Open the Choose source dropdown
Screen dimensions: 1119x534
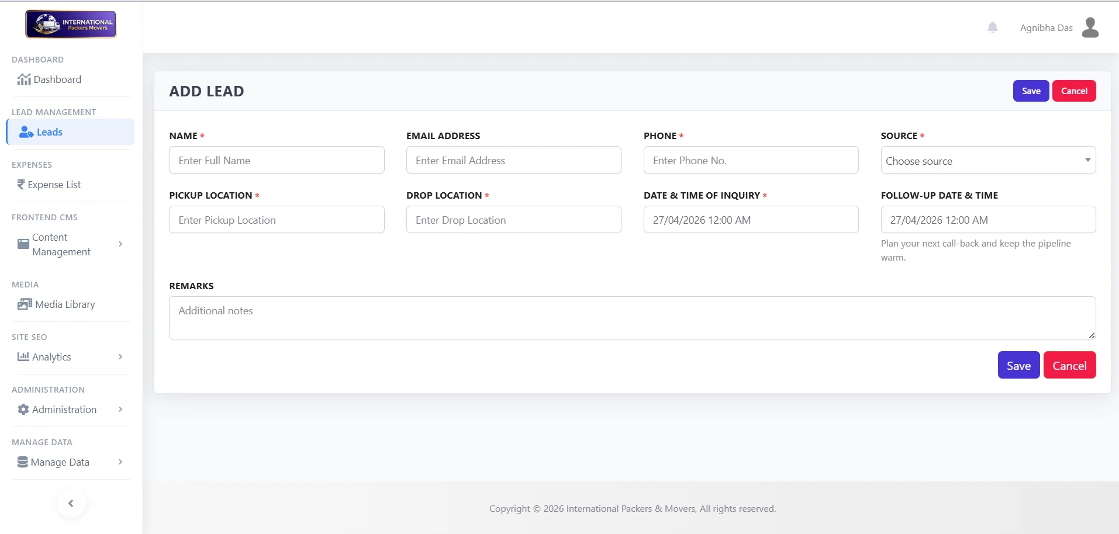tap(988, 160)
